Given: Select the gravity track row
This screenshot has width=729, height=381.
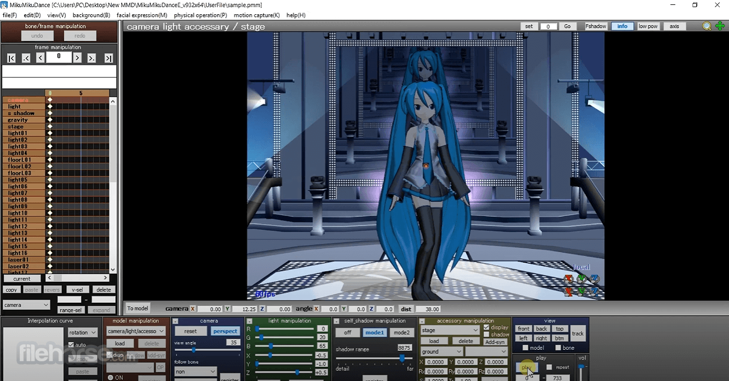Looking at the screenshot, I should (x=24, y=120).
